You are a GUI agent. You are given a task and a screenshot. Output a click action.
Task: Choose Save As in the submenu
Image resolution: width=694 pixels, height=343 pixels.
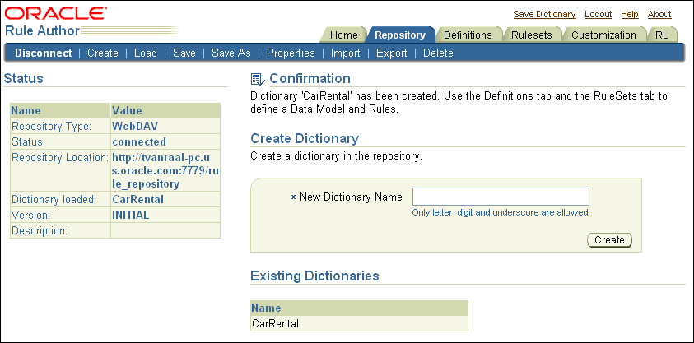tap(231, 53)
